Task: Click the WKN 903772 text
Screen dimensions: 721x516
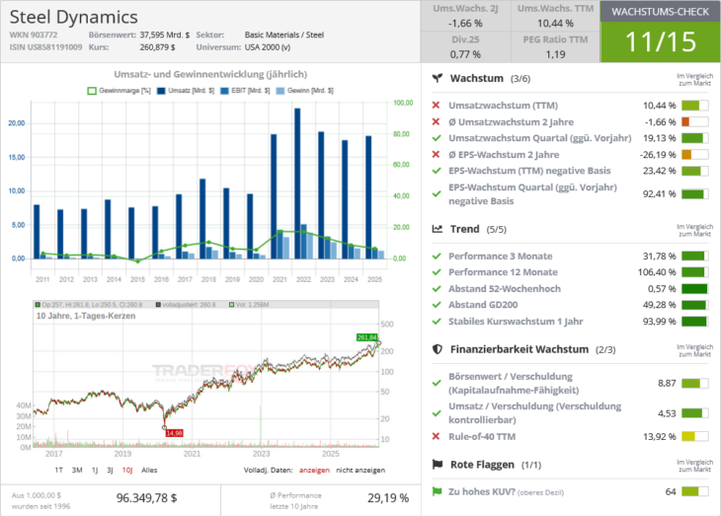Action: (34, 35)
